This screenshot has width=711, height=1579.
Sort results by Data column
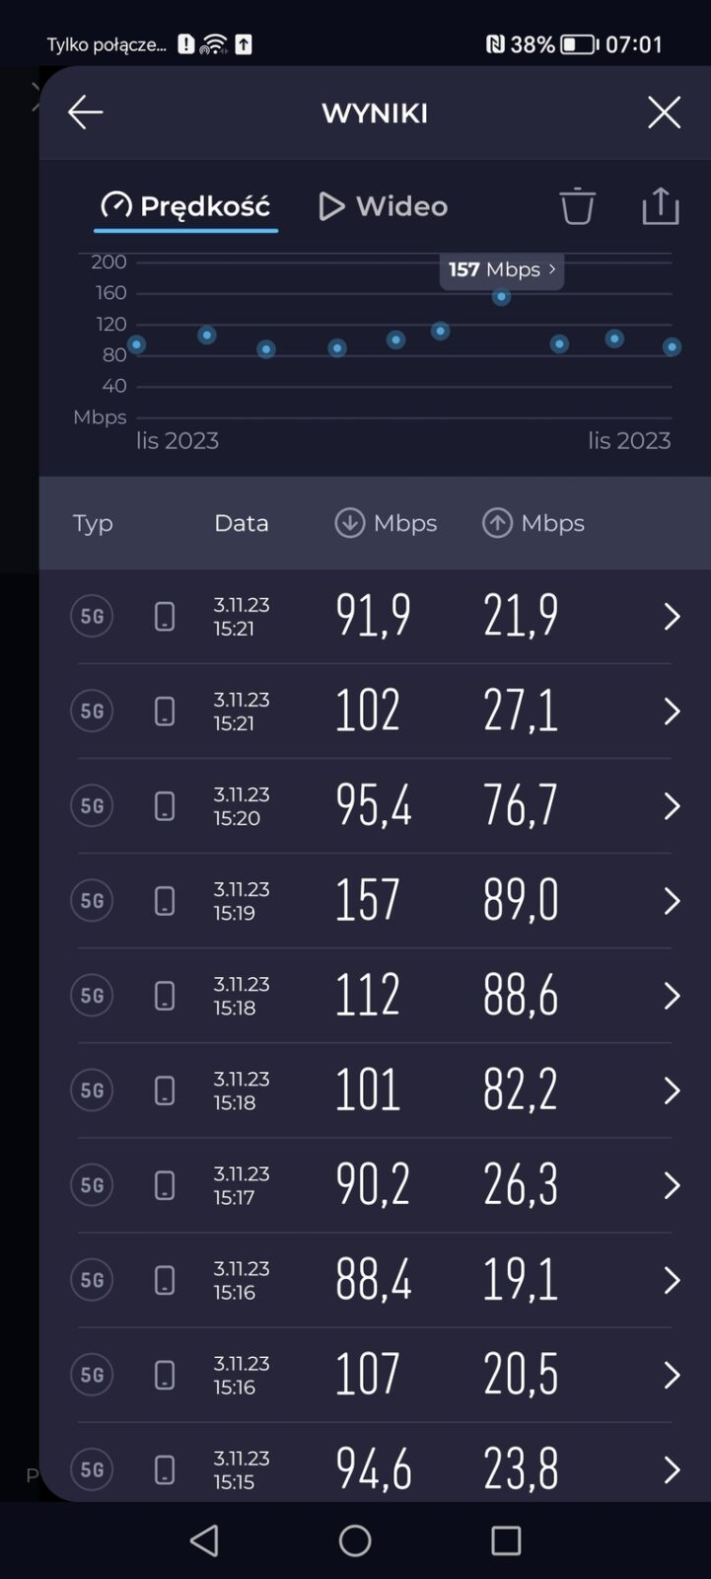(x=242, y=523)
